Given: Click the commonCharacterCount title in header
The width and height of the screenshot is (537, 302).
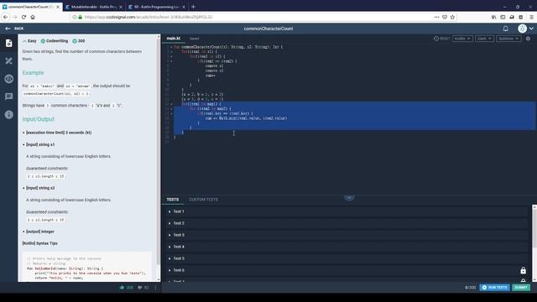Looking at the screenshot, I should (268, 29).
